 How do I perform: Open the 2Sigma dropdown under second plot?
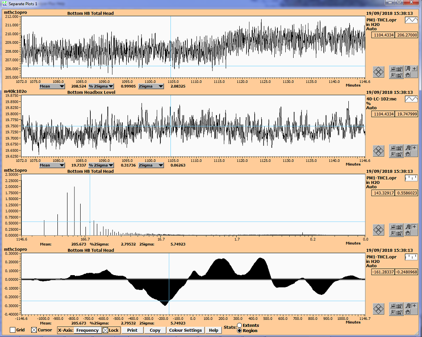point(151,165)
